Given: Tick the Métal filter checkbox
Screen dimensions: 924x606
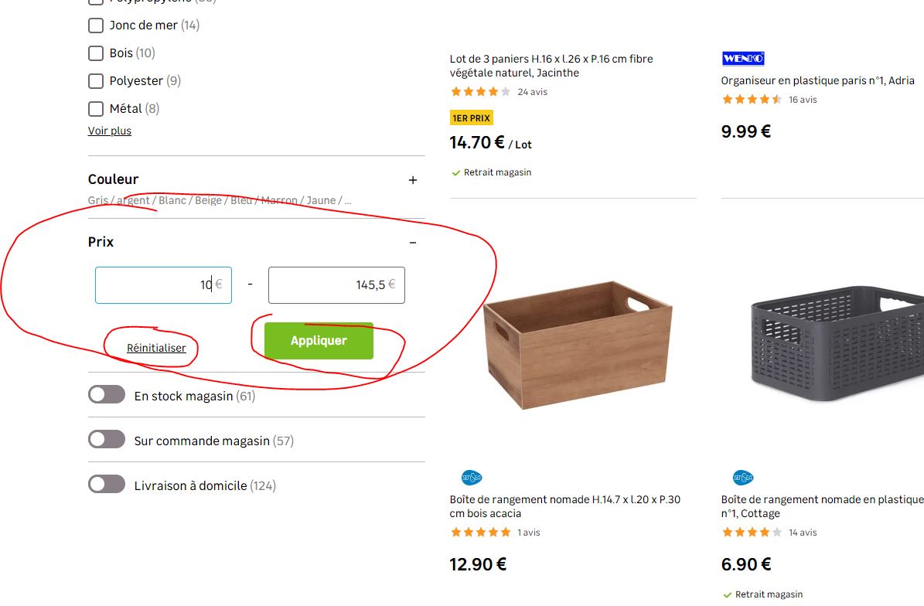Looking at the screenshot, I should 96,109.
